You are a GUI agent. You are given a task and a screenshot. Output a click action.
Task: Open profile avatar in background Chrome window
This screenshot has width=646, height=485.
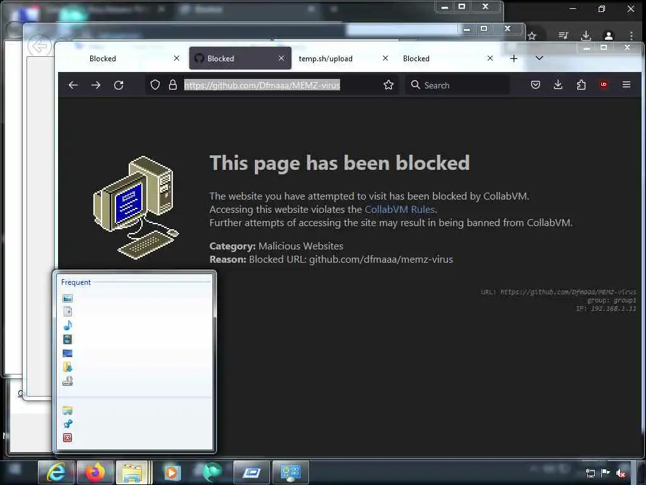point(609,36)
